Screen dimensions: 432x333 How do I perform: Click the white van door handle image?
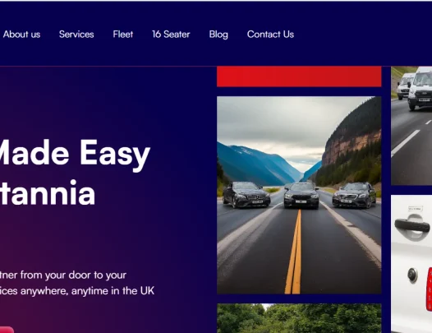pyautogui.click(x=411, y=263)
